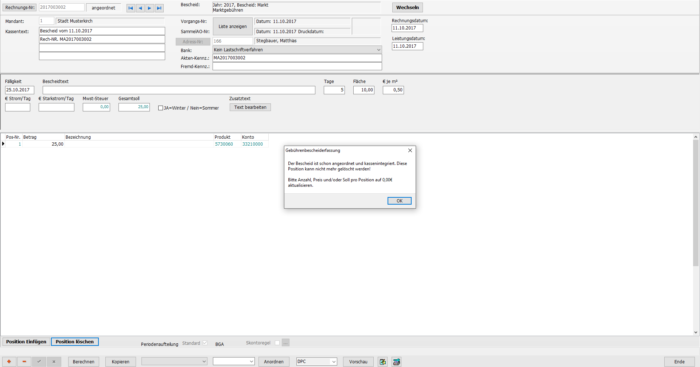Click the Fläche field showing 10,00

(x=364, y=90)
